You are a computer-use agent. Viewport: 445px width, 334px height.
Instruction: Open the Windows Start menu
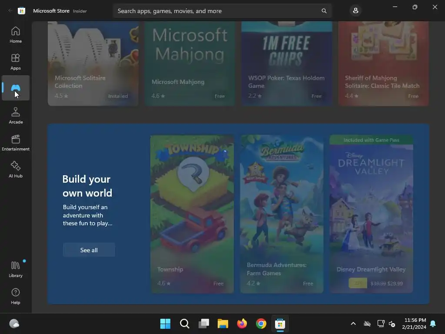[x=165, y=324]
